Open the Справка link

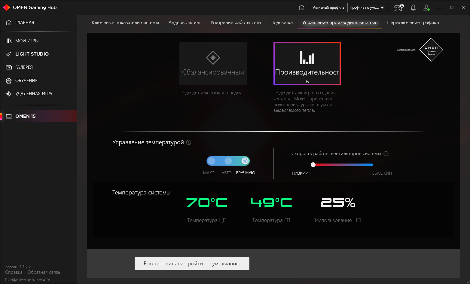[14, 272]
